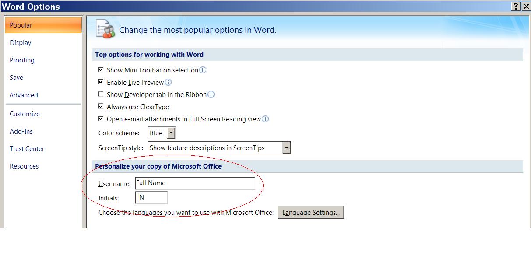
Task: Uncheck Enable Live Preview
Action: point(101,82)
